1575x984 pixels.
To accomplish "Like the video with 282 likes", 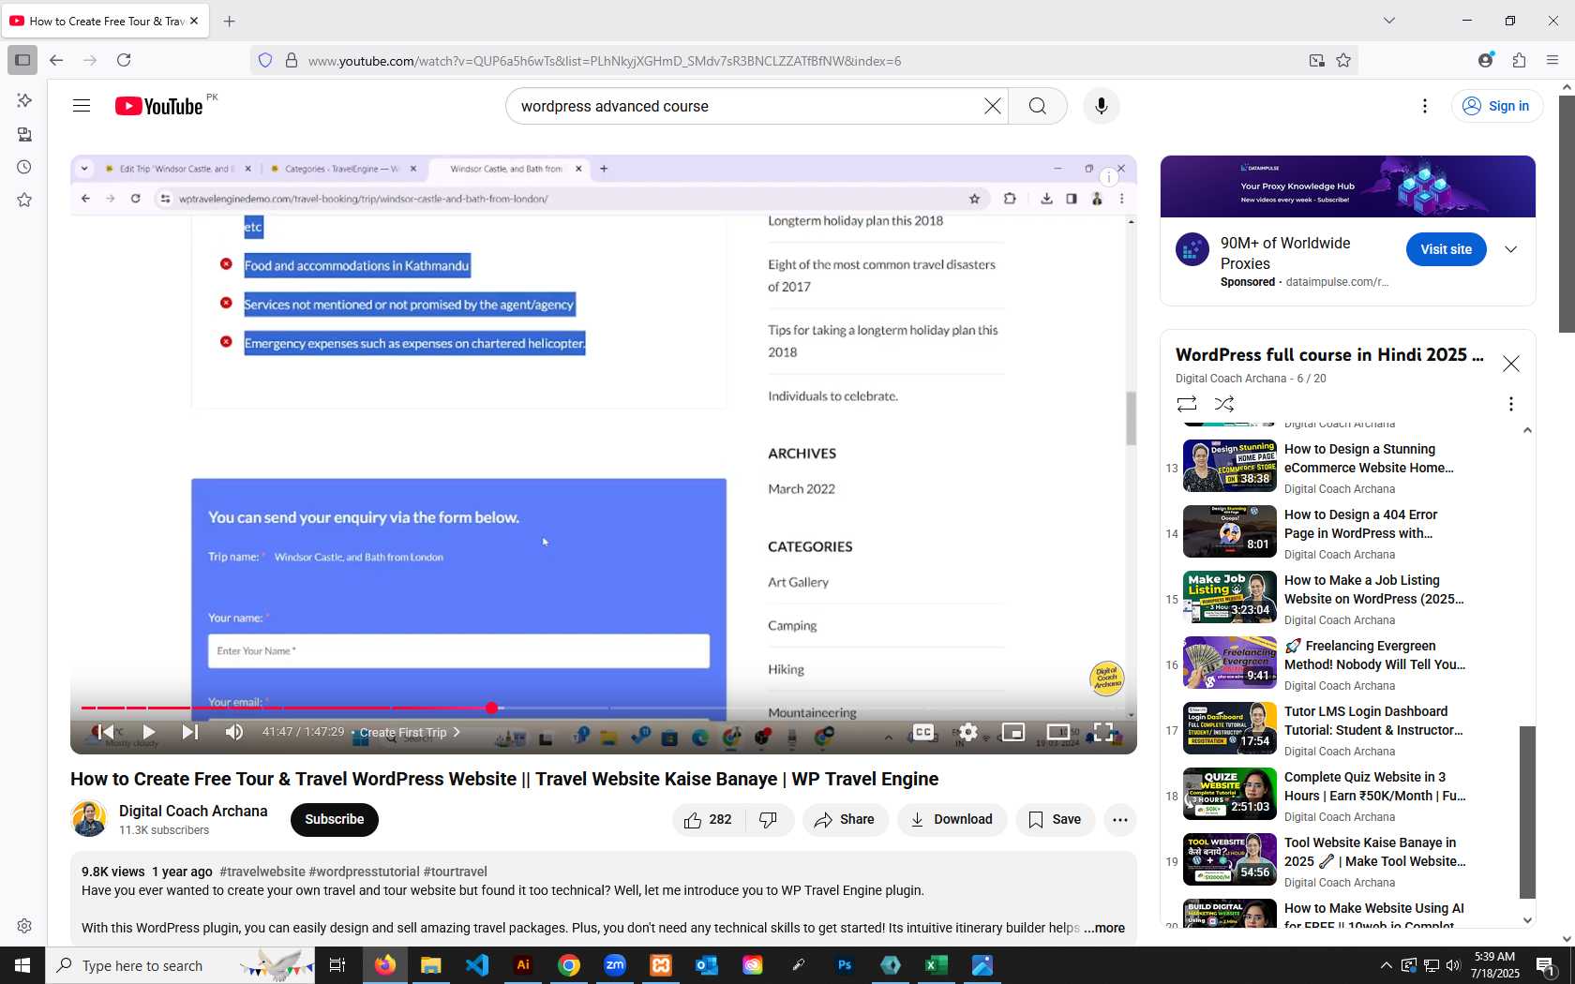I will point(709,819).
